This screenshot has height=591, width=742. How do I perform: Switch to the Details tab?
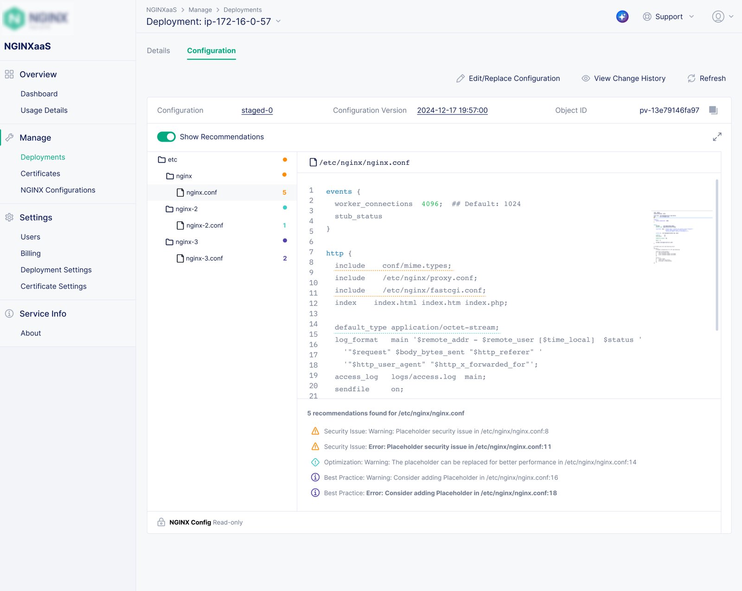pyautogui.click(x=158, y=50)
